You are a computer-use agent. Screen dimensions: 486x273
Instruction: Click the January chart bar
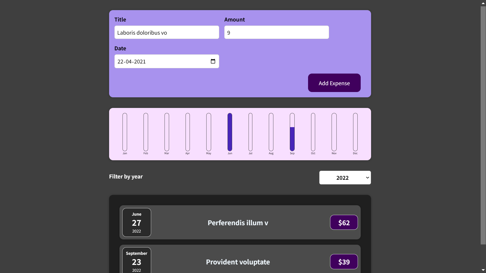125,132
